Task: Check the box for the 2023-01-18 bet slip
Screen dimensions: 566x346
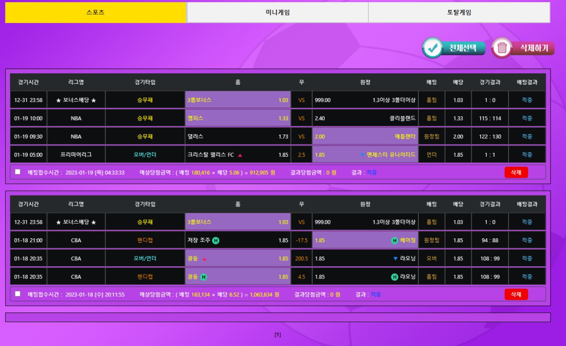Action: coord(18,293)
